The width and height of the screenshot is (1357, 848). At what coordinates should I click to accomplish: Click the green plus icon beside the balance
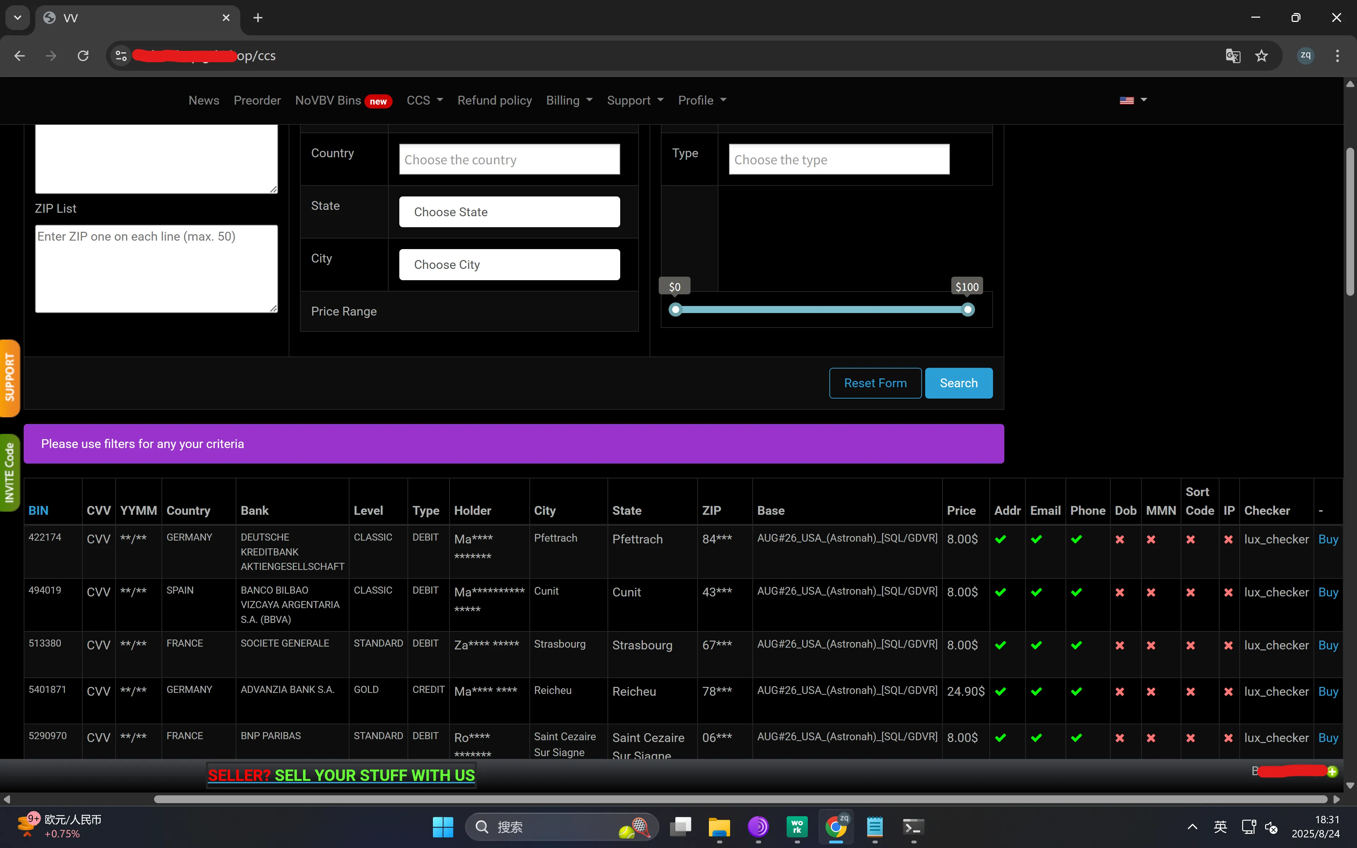[1332, 772]
